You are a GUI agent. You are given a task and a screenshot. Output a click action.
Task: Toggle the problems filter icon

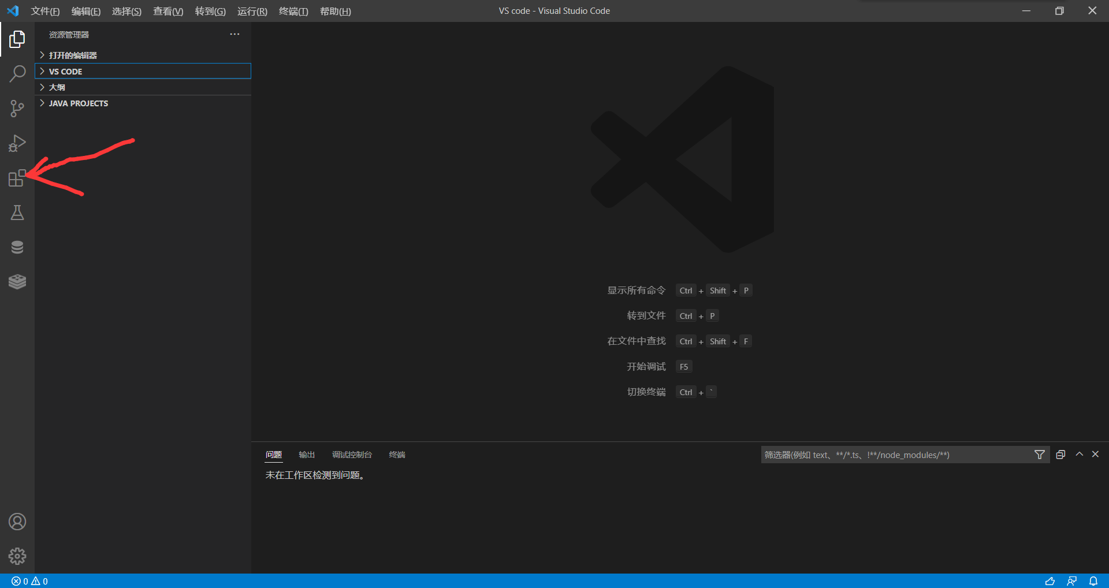click(1039, 455)
